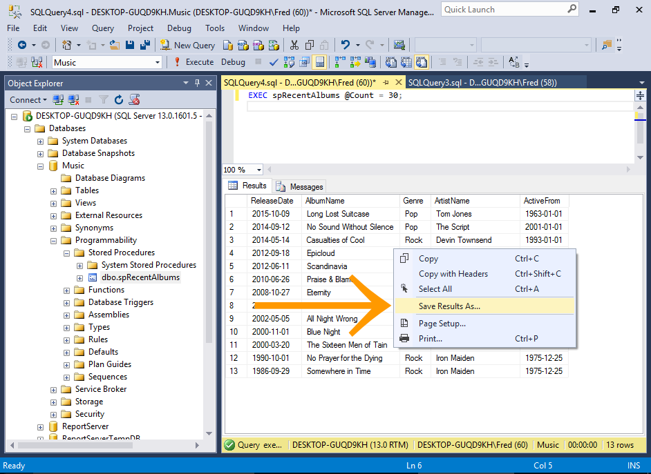Click the Execute query button
Viewport: 651px width, 474px height.
[x=193, y=62]
